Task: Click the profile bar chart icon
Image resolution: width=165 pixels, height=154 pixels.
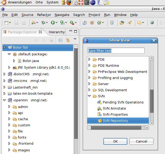Action: [34, 23]
